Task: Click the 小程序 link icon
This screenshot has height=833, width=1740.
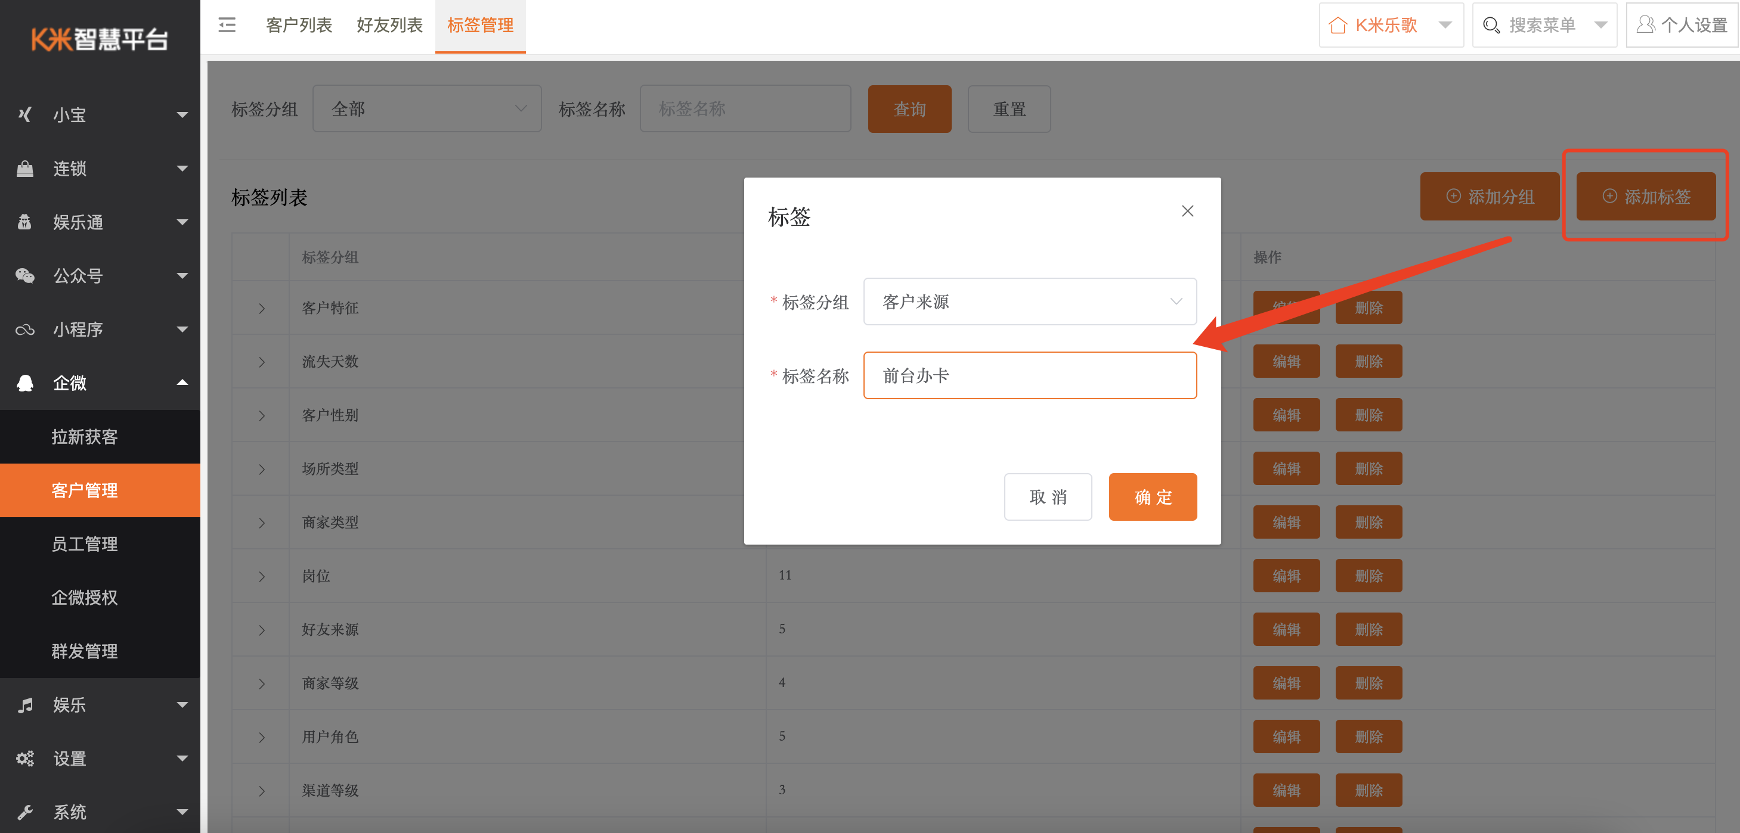Action: (x=25, y=330)
